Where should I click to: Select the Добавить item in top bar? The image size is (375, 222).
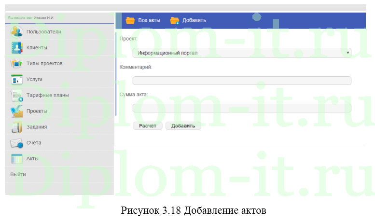[x=194, y=20]
